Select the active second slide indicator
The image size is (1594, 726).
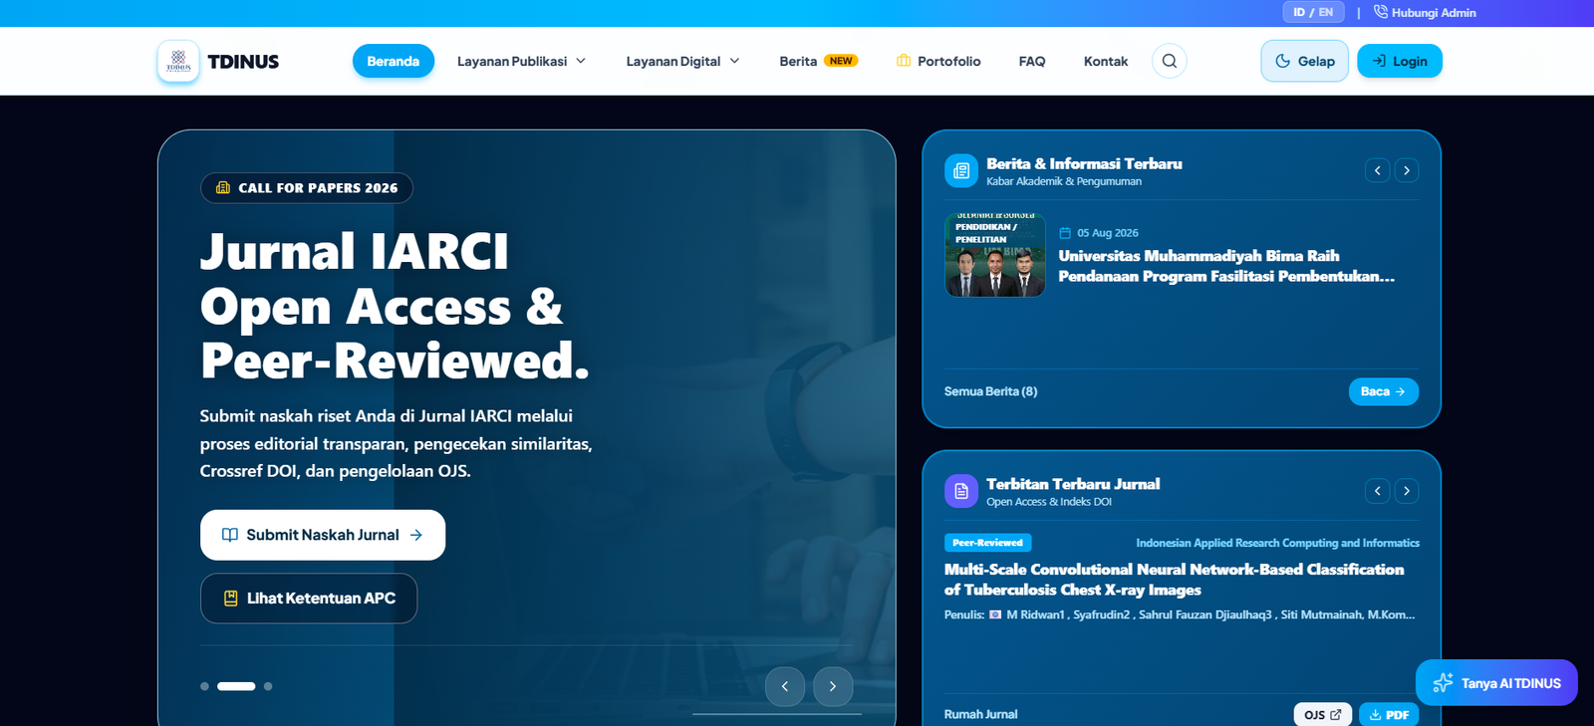tap(236, 686)
